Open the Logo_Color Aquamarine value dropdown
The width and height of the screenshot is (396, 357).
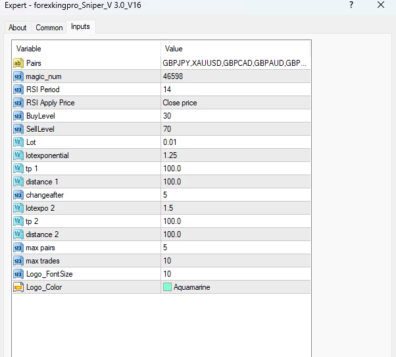click(x=235, y=287)
